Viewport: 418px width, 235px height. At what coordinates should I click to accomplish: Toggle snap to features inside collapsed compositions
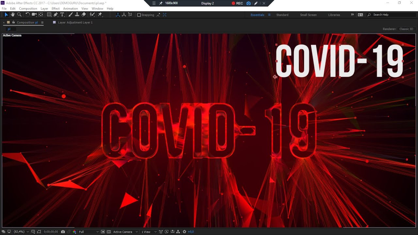coord(165,15)
